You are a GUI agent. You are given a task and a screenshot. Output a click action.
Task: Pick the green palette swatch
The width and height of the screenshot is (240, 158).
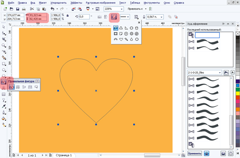tap(238, 89)
